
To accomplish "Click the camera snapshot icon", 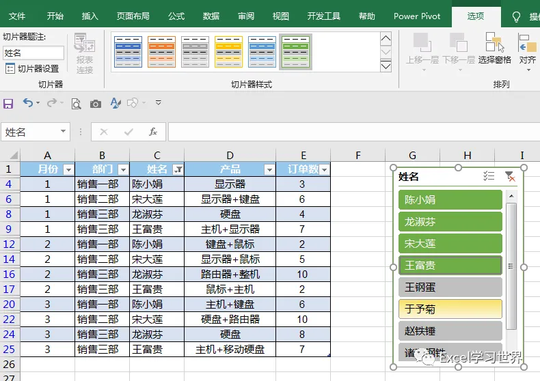I will 96,104.
